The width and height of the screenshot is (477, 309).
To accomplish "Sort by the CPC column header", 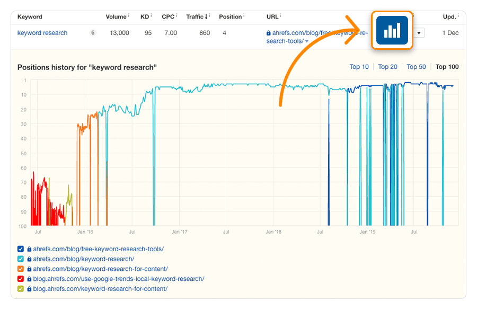I will 168,17.
